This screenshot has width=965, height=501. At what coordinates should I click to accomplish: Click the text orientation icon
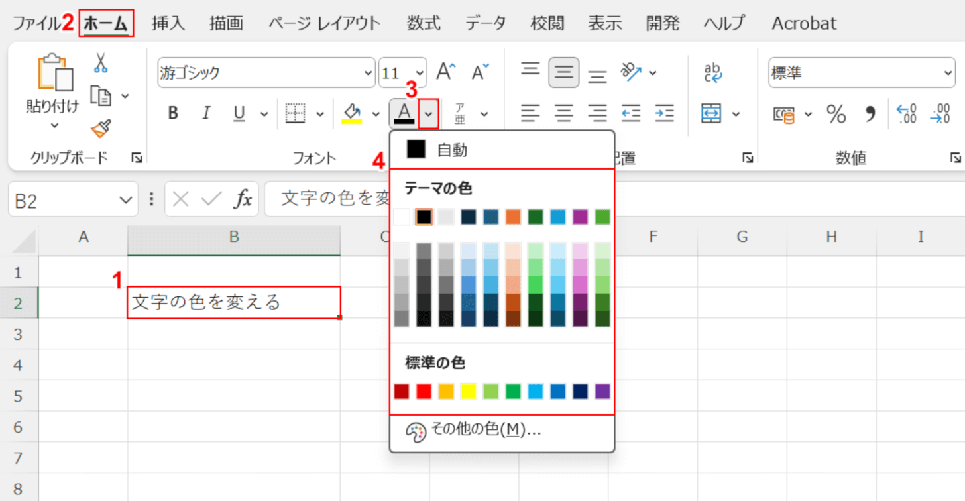(631, 72)
